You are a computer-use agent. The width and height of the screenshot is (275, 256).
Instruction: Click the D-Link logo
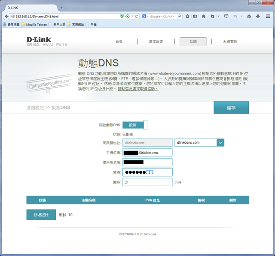tap(39, 40)
